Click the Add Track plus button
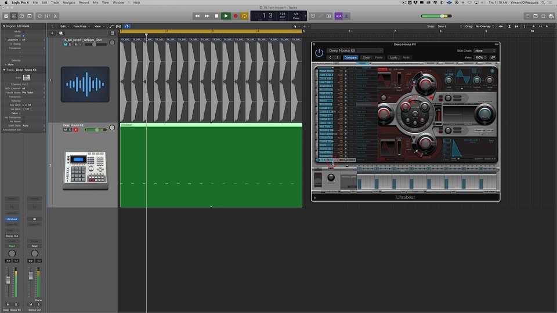This screenshot has width=557, height=313. tap(52, 33)
